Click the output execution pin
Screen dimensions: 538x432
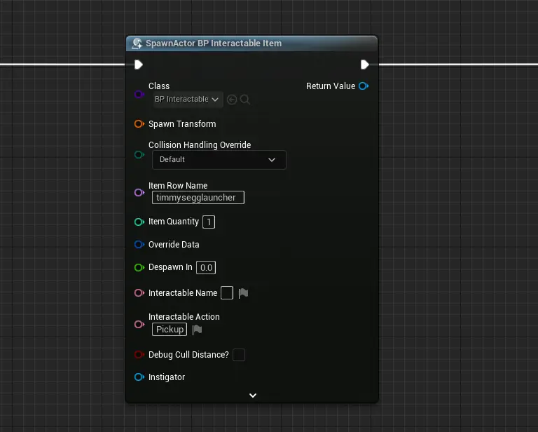pyautogui.click(x=364, y=65)
